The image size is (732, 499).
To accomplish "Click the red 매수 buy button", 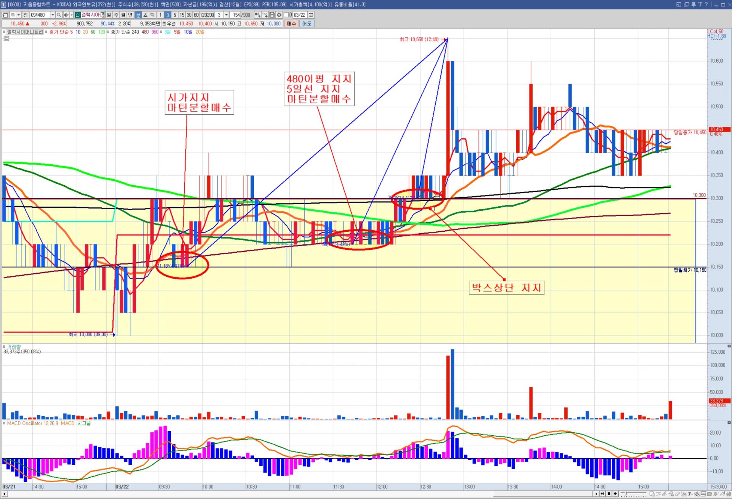I will [x=291, y=24].
